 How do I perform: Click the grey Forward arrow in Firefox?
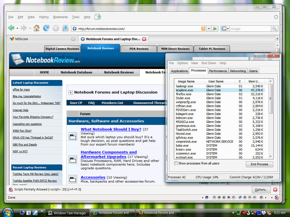click(24, 28)
